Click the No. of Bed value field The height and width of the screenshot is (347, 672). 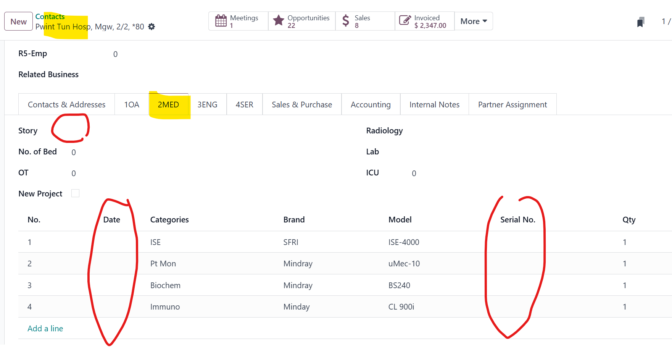click(x=74, y=152)
